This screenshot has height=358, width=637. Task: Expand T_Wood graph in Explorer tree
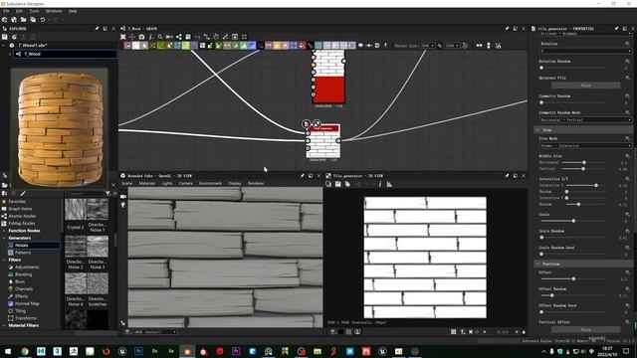coord(10,54)
